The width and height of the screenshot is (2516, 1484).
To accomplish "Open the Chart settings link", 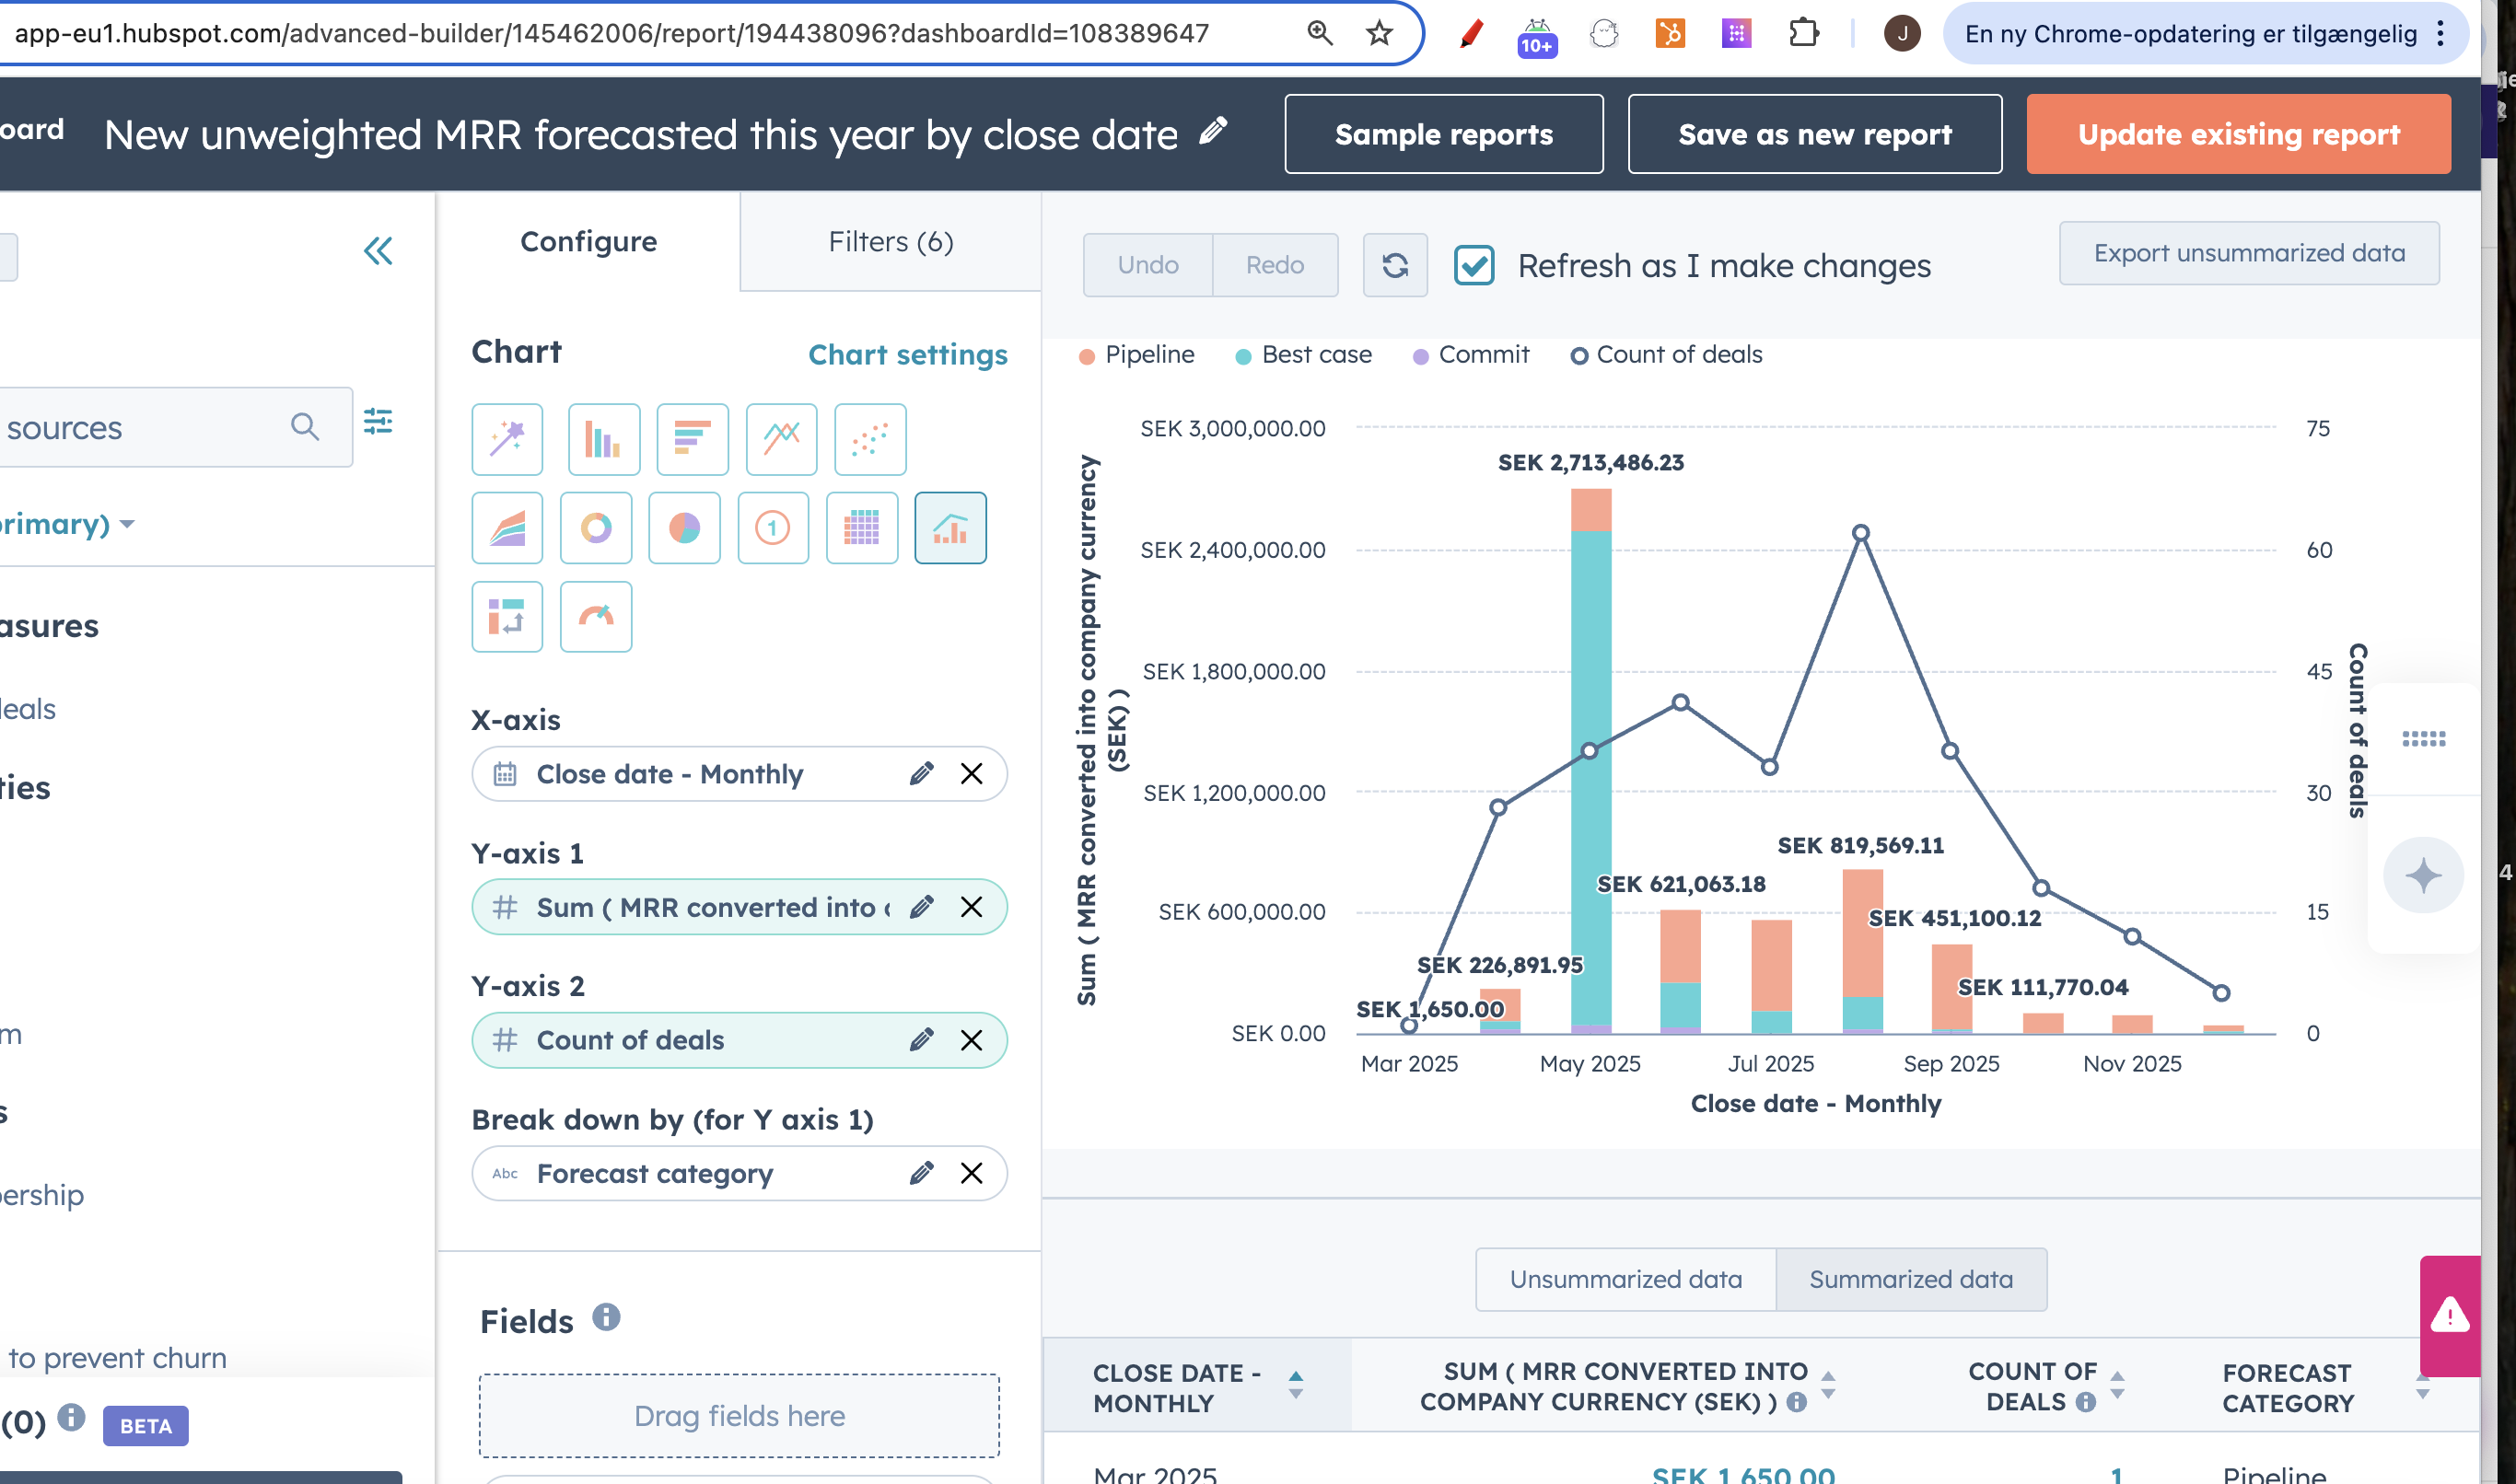I will (x=907, y=354).
